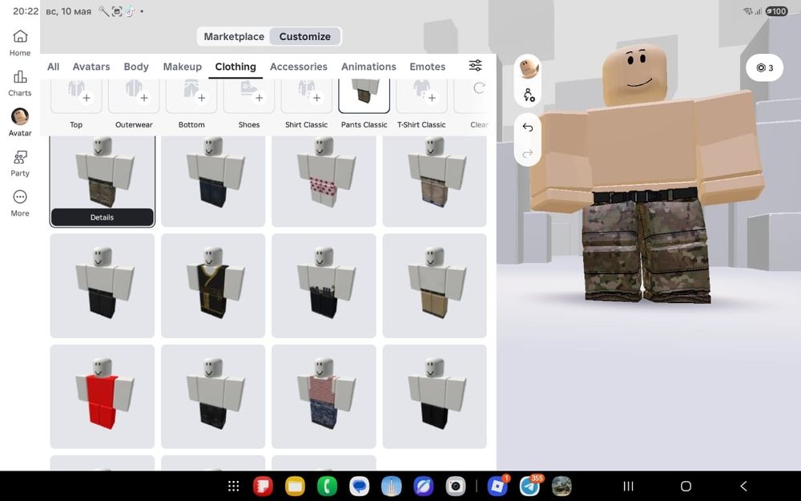Select the Accessories category tab
The height and width of the screenshot is (501, 801).
298,67
